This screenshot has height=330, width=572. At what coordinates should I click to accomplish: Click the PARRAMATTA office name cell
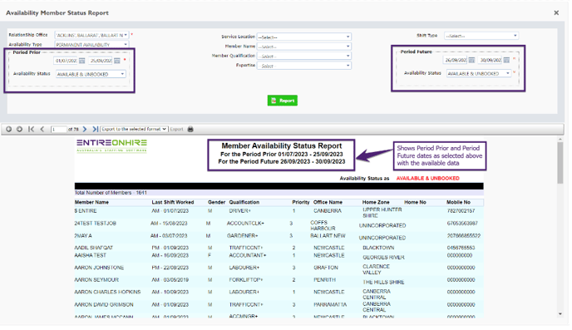(x=330, y=304)
